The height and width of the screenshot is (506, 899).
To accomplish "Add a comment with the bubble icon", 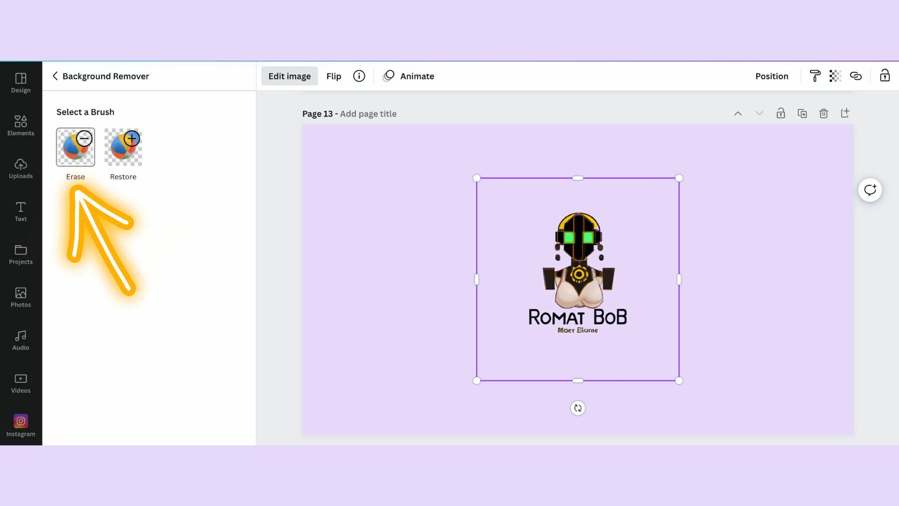I will (870, 190).
